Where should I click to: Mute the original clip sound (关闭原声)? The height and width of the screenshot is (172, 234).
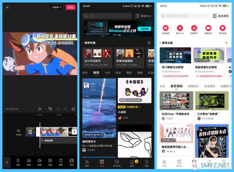(x=19, y=132)
